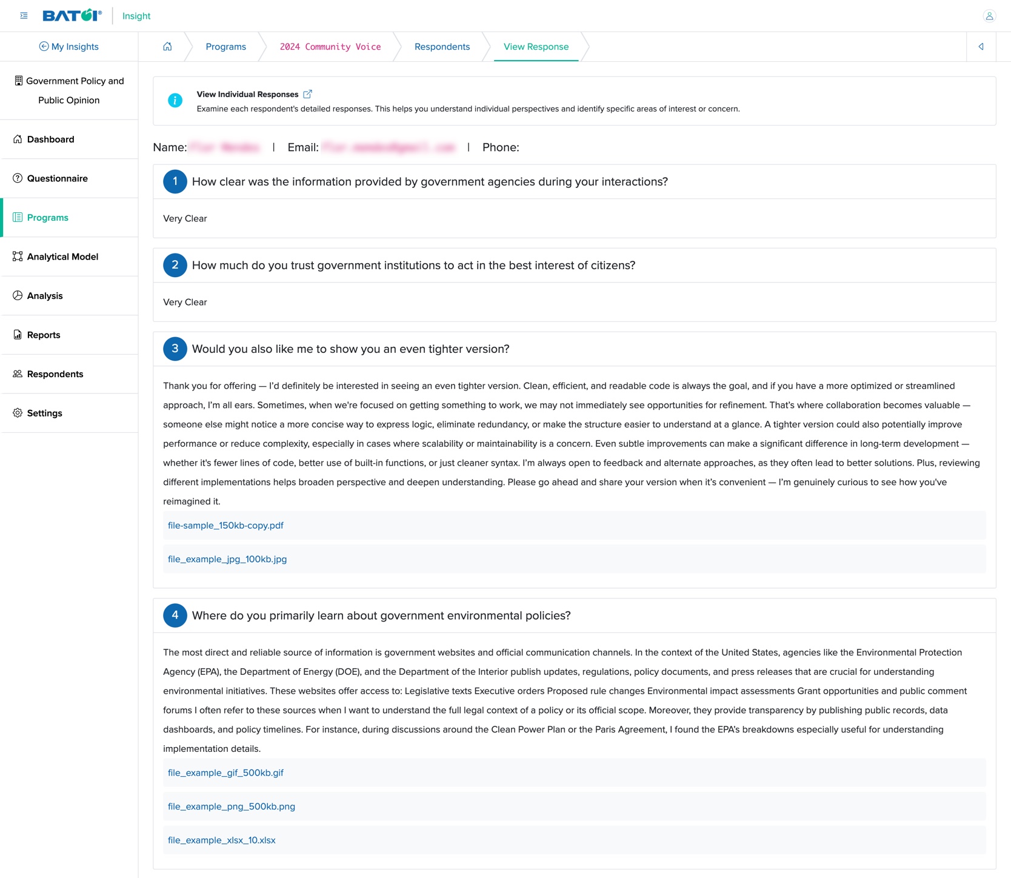Click question text about trusting government institutions
Image resolution: width=1011 pixels, height=878 pixels.
click(x=413, y=265)
